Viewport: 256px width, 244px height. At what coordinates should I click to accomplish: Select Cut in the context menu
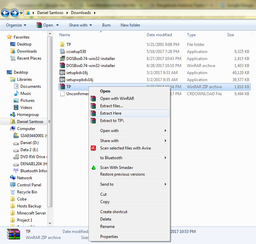coord(129,194)
